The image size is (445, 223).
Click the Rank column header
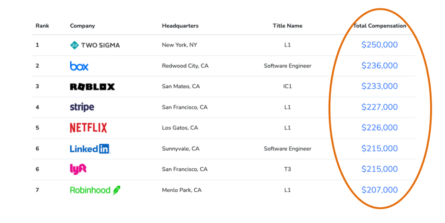pos(42,26)
